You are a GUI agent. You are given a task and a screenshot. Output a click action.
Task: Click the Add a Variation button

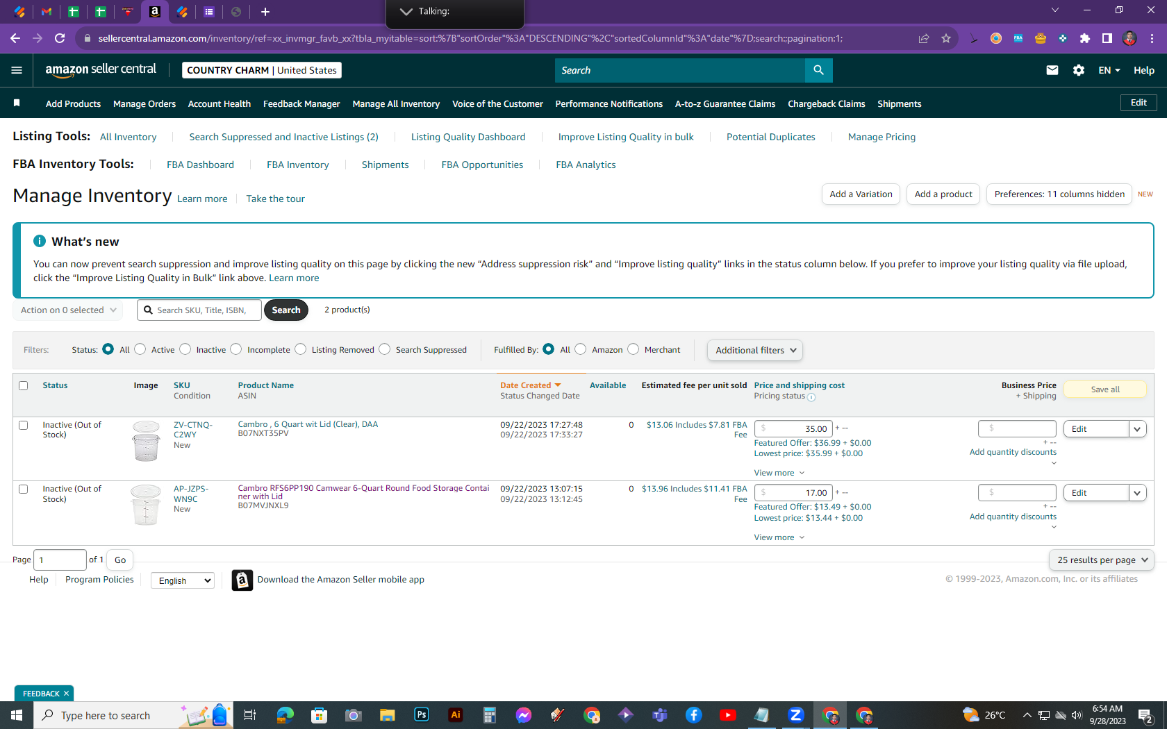(861, 194)
